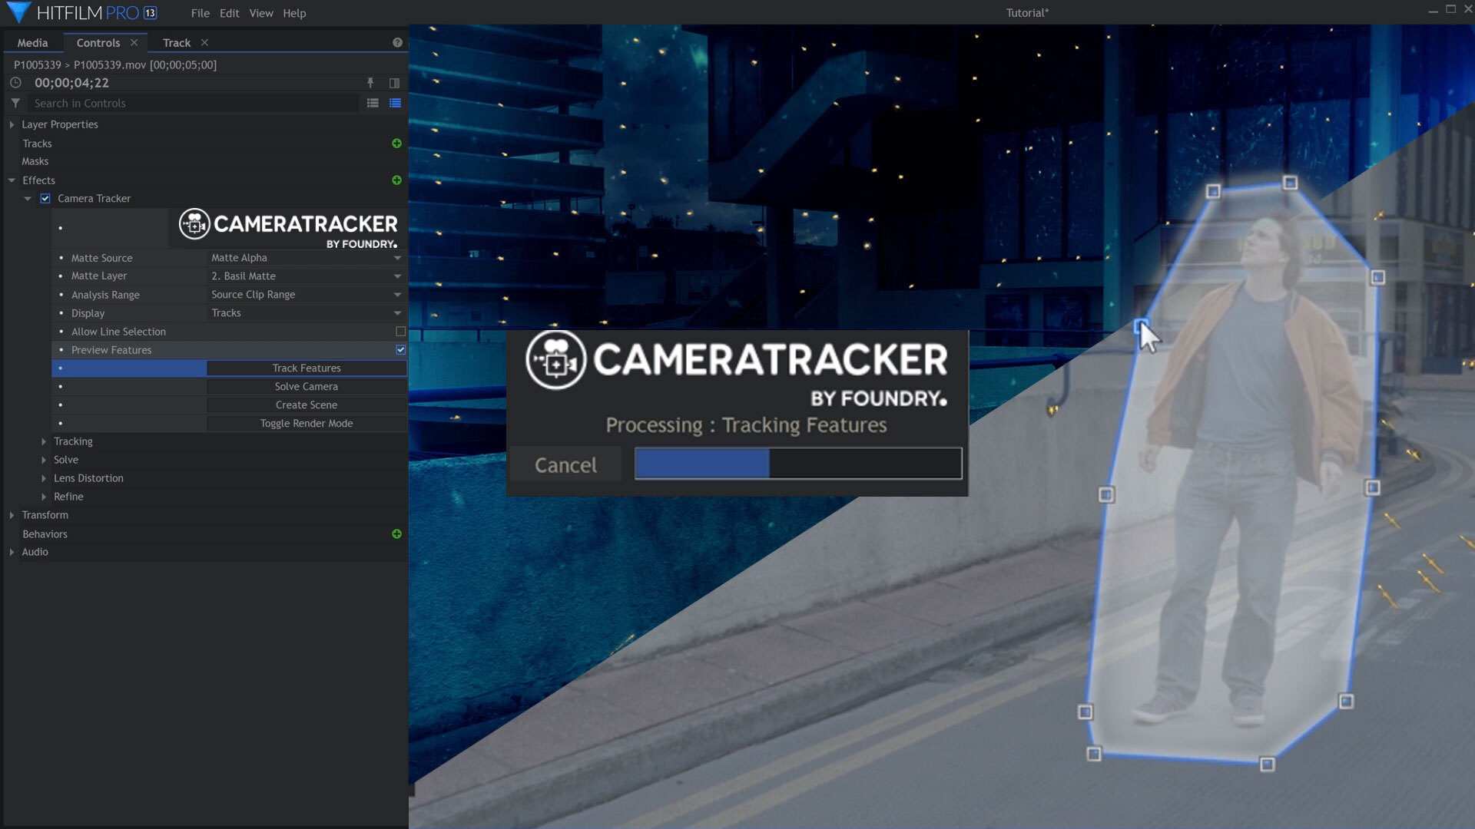Click the Tracking Features progress bar
Viewport: 1475px width, 829px height.
798,464
